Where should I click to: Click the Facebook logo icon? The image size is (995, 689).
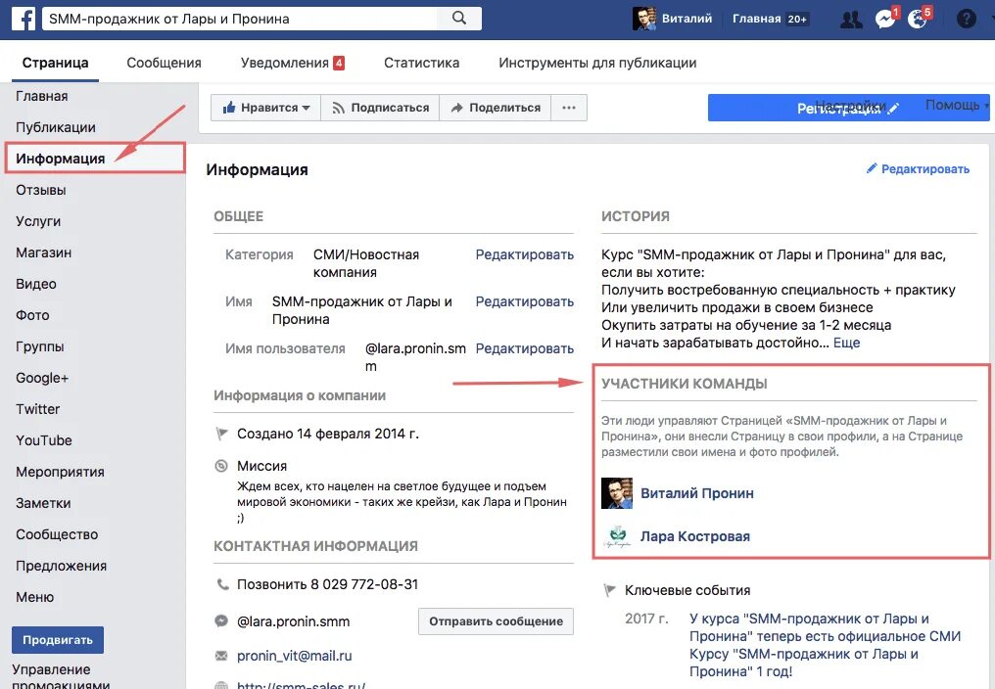(x=24, y=19)
